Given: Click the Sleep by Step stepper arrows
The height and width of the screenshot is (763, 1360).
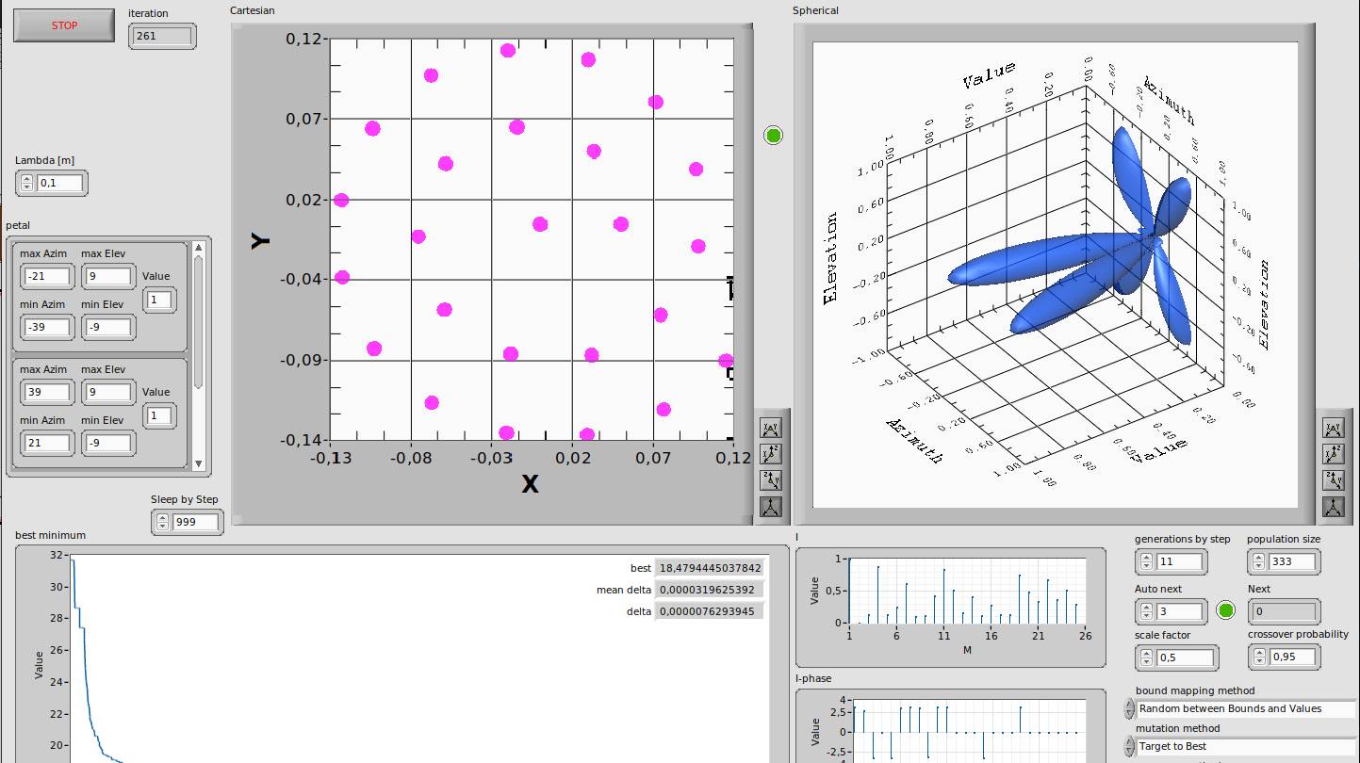Looking at the screenshot, I should click(x=162, y=522).
